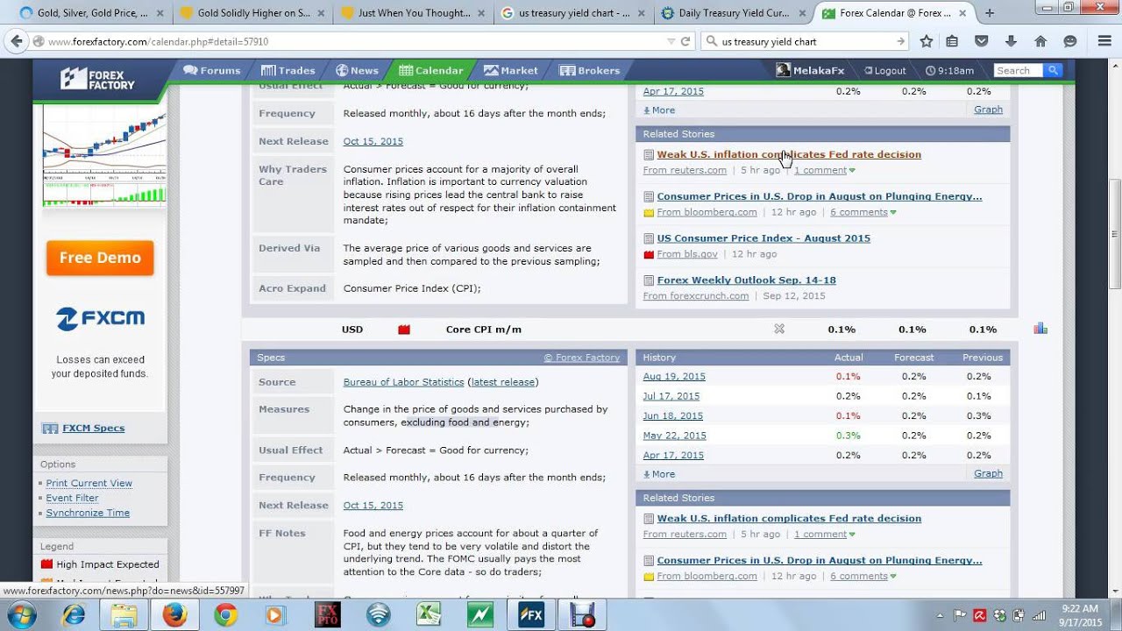Open the bookmarks list icon in toolbar
This screenshot has height=631, width=1122.
click(953, 41)
